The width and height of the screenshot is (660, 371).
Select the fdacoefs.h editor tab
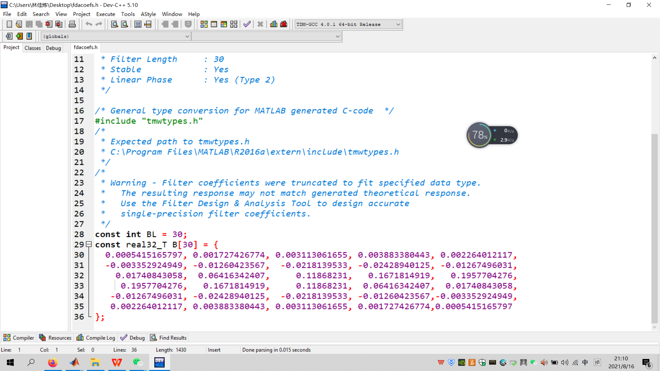pos(86,47)
